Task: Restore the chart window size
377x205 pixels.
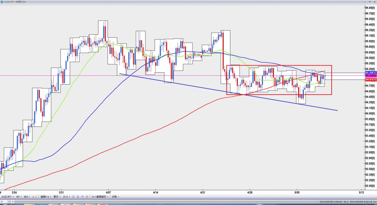Action: (370, 2)
